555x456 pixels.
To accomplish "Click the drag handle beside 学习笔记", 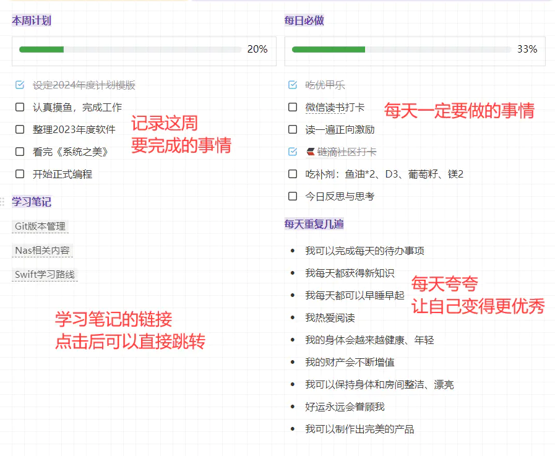I will 2,202.
